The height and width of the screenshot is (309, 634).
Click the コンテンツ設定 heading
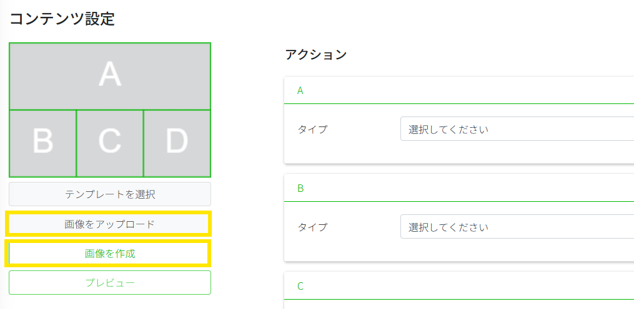pyautogui.click(x=62, y=19)
